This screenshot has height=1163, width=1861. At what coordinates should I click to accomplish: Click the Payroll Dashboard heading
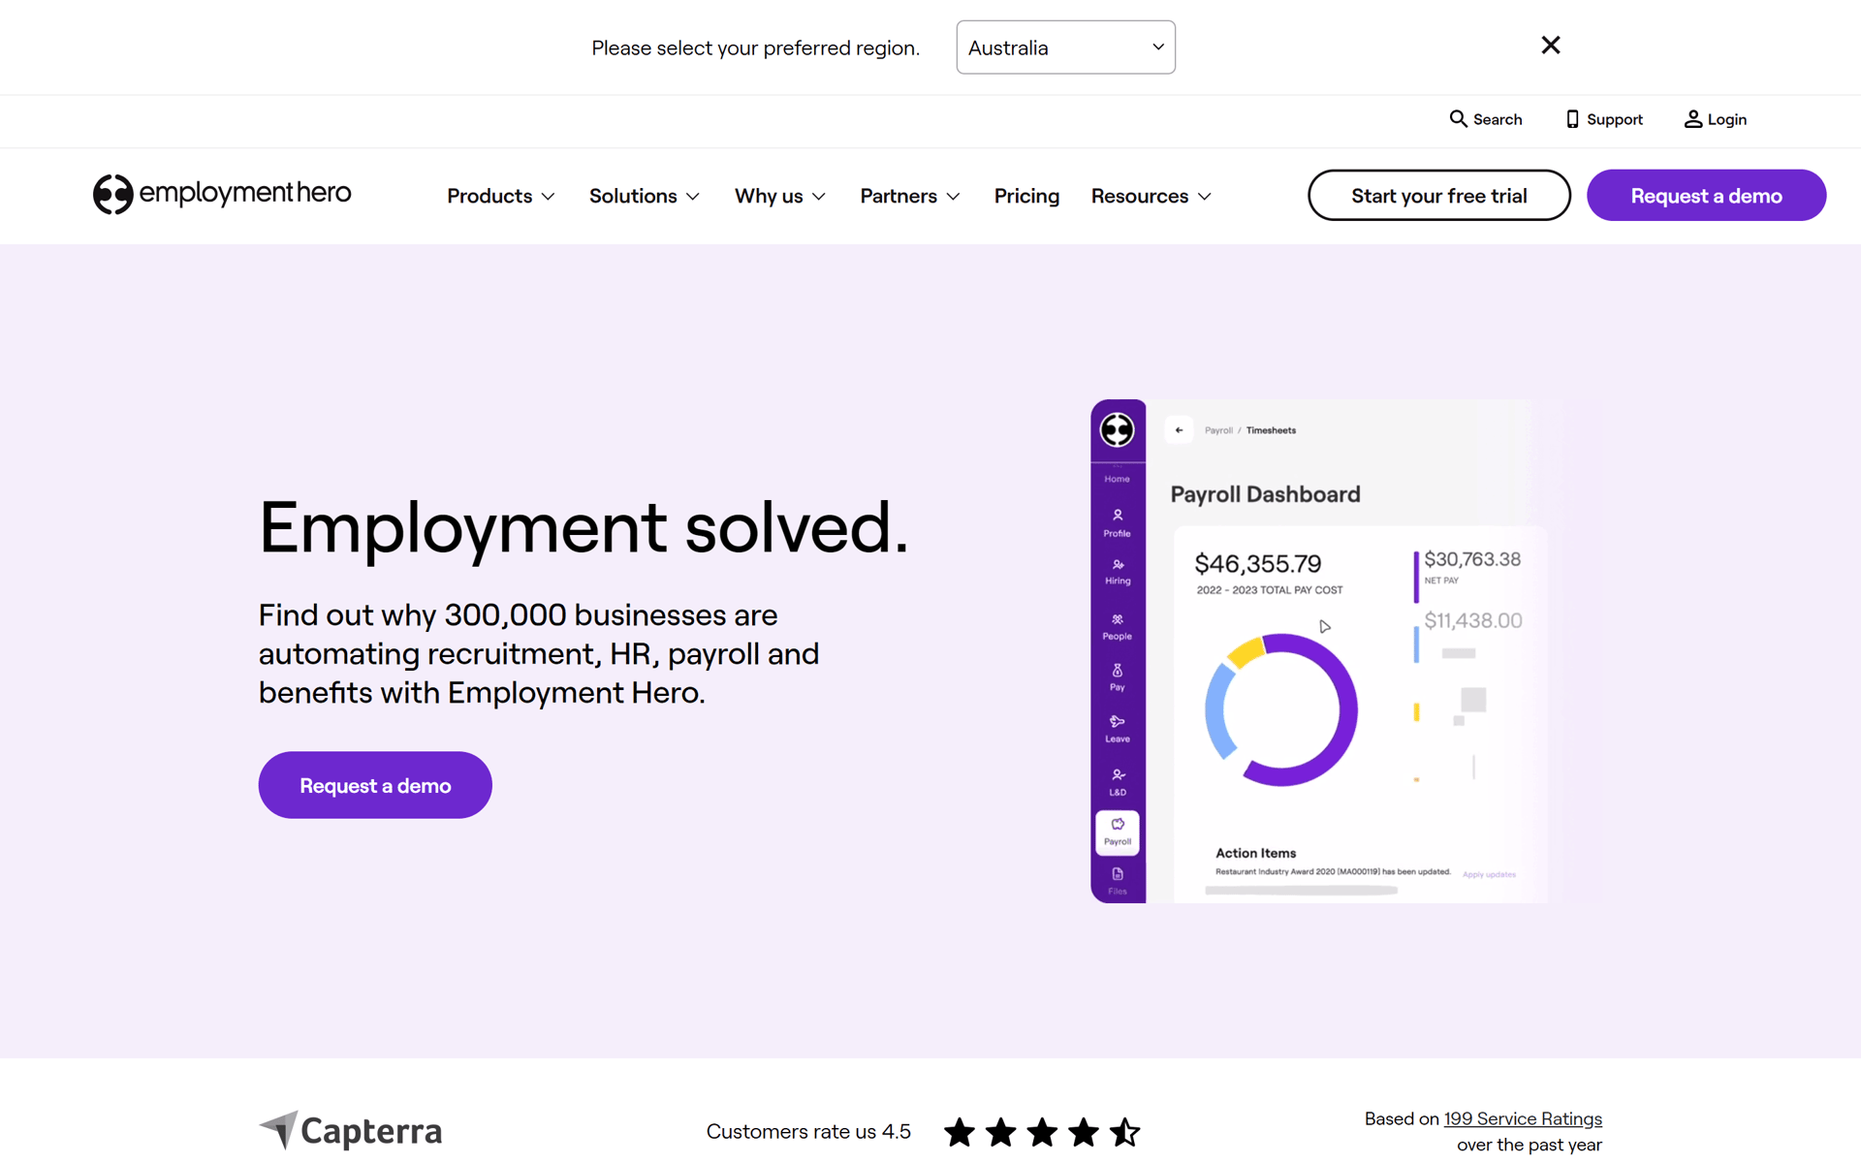1265,494
